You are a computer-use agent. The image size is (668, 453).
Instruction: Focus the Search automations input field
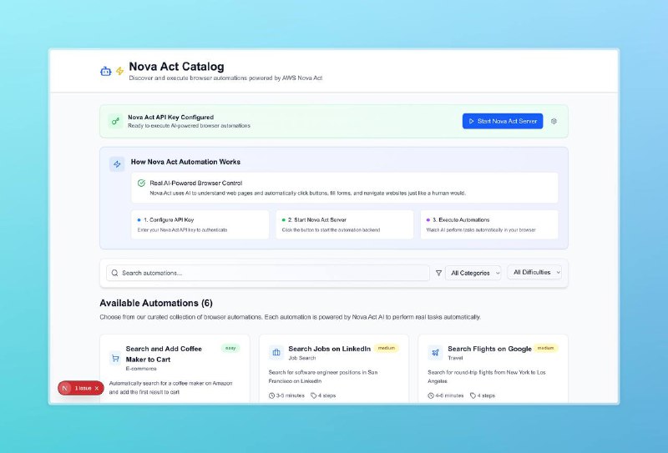tap(268, 273)
